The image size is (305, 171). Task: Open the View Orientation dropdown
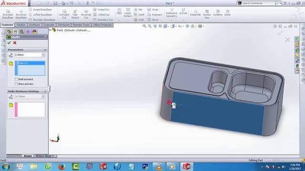[166, 26]
